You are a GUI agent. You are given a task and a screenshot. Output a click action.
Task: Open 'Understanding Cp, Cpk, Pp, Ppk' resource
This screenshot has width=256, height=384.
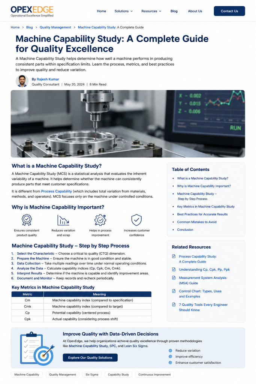click(x=204, y=269)
